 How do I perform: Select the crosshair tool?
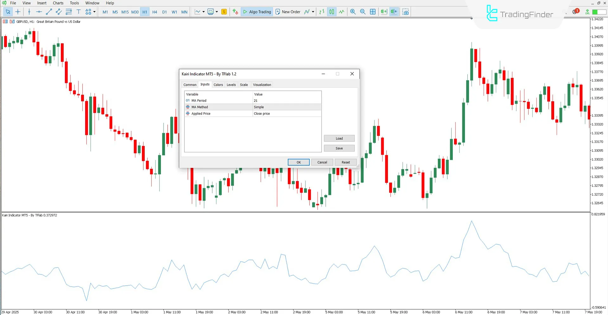pyautogui.click(x=18, y=12)
